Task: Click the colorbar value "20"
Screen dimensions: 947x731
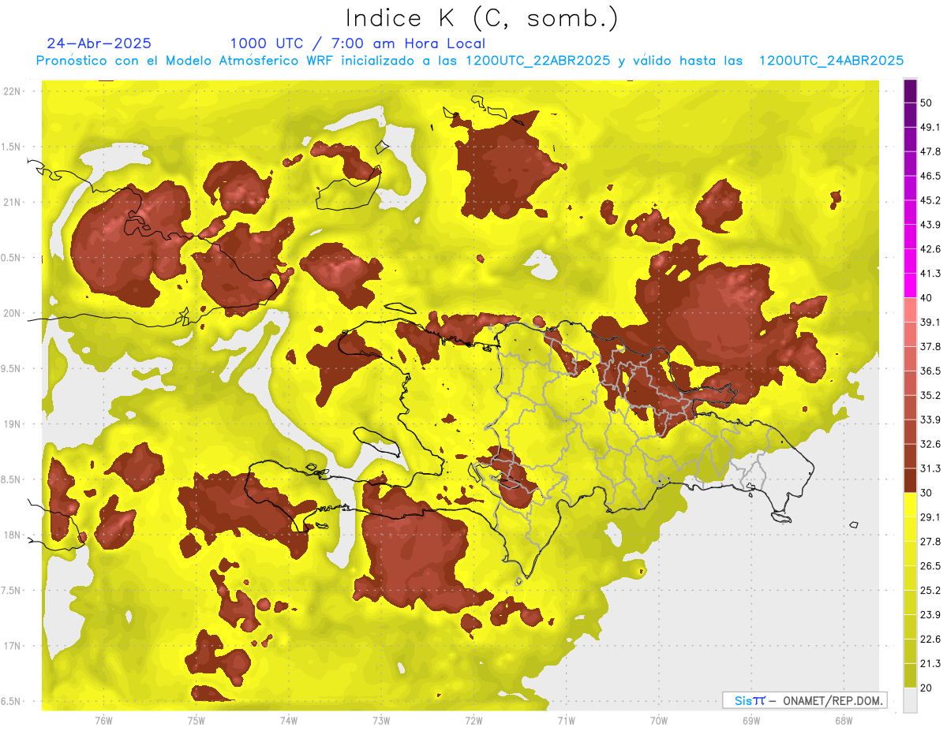Action: click(x=926, y=688)
